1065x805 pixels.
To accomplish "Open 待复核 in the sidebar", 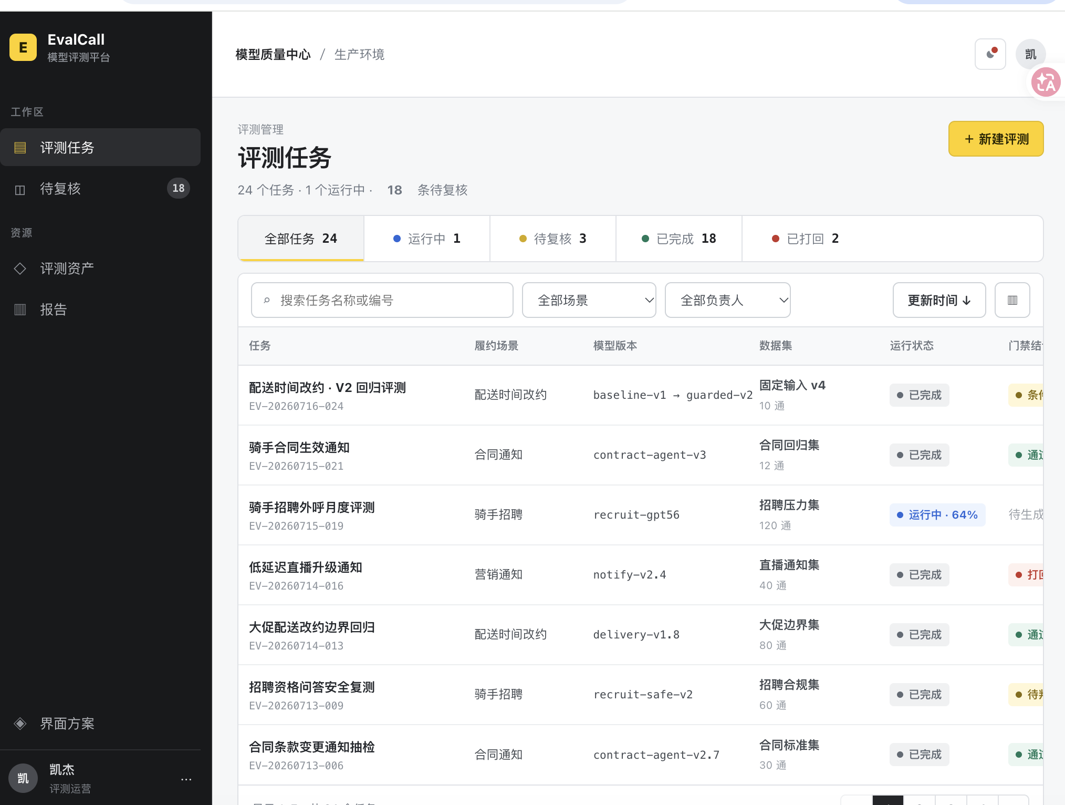I will pos(100,189).
